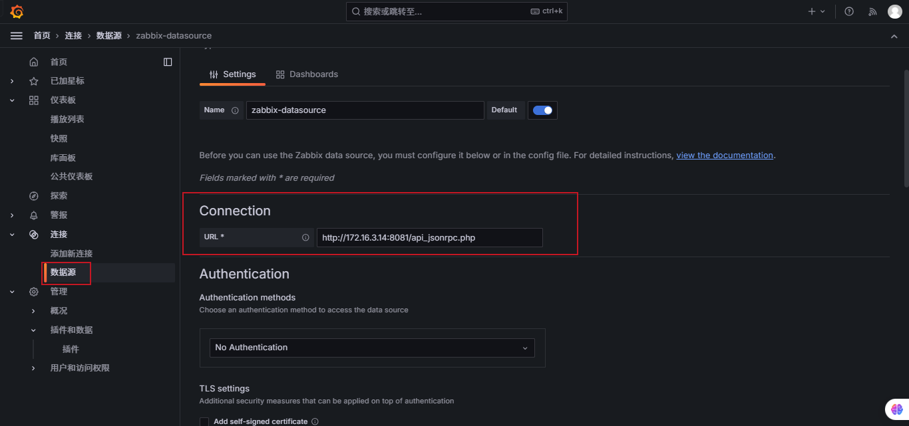Expand the 用户和访问权限 submenu chevron
This screenshot has height=426, width=909.
33,368
